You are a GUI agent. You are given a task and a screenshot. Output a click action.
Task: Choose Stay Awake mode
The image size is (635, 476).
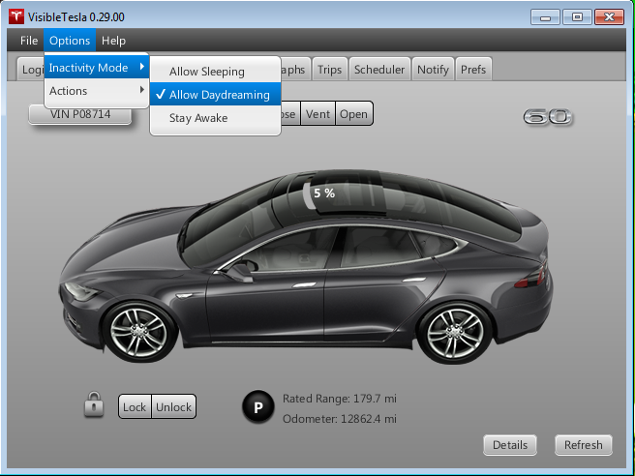[216, 118]
